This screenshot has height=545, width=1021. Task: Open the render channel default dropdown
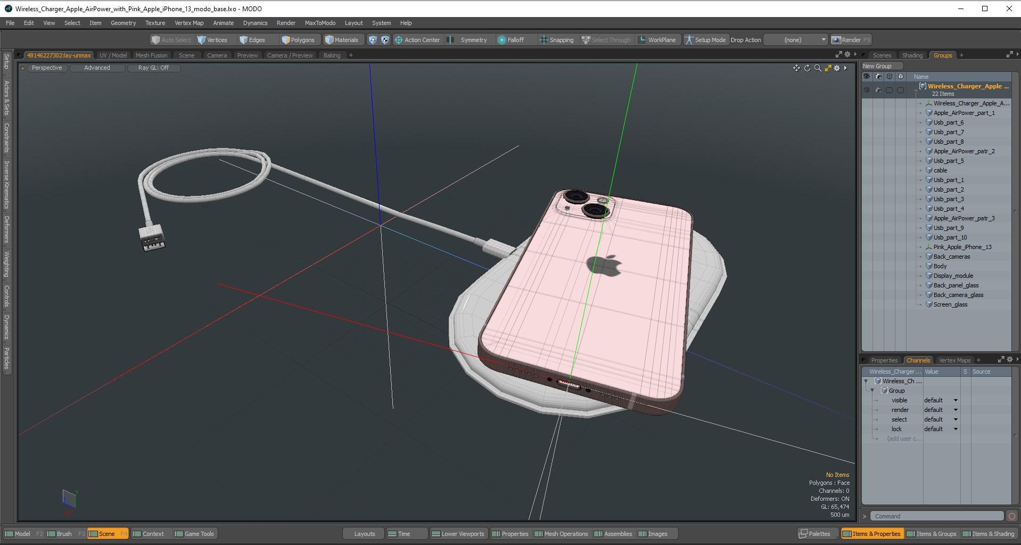(941, 410)
